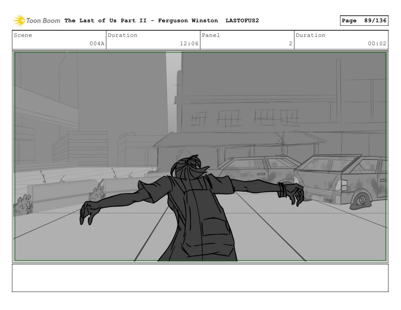The image size is (401, 310).
Task: Click the 'Panel' header label
Action: coord(211,35)
